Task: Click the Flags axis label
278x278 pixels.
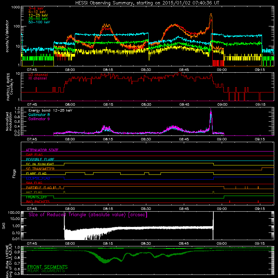Action: pyautogui.click(x=14, y=173)
